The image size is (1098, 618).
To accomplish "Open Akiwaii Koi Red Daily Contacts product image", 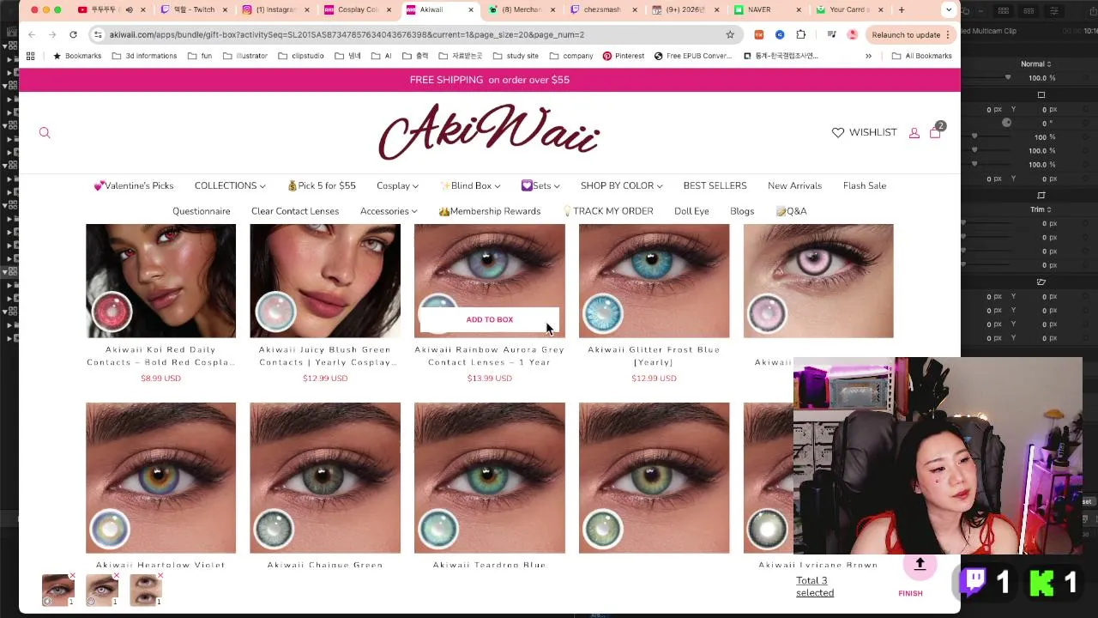I will tap(160, 281).
